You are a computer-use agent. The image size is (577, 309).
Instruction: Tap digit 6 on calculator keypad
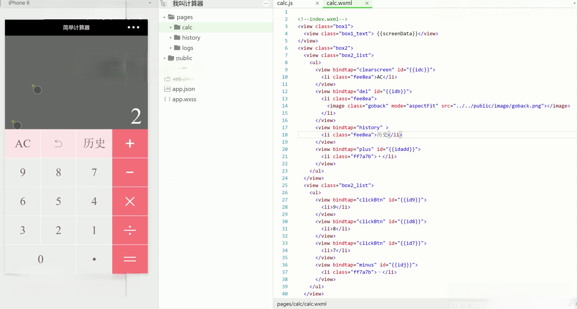coord(23,201)
